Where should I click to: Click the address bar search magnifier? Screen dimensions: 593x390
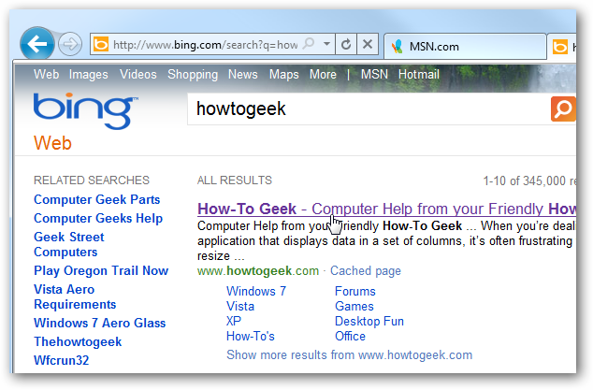[x=309, y=44]
